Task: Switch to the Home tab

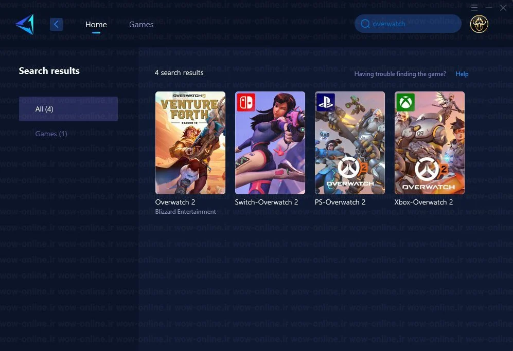Action: [96, 25]
